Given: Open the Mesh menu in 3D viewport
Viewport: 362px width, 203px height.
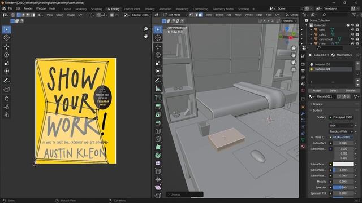Looking at the screenshot, I should tap(238, 15).
